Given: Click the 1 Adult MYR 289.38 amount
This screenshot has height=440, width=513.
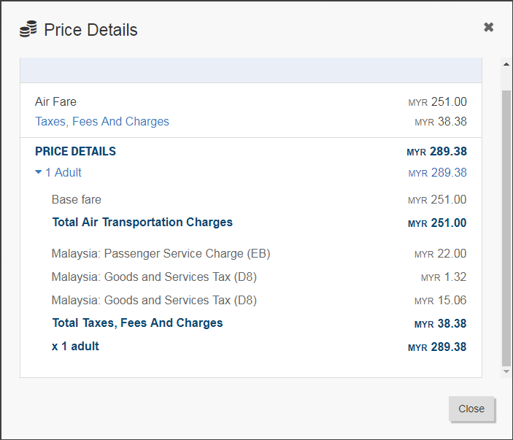Looking at the screenshot, I should (x=437, y=172).
